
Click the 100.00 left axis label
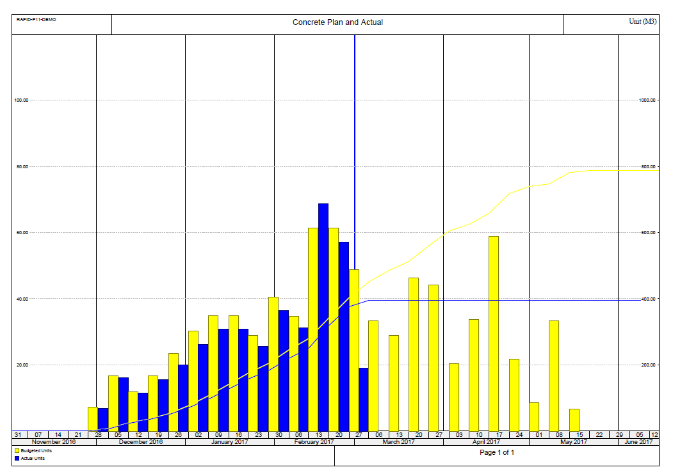(22, 100)
